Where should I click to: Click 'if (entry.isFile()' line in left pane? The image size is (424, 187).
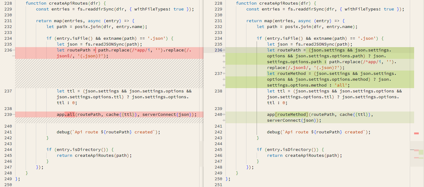coord(110,38)
